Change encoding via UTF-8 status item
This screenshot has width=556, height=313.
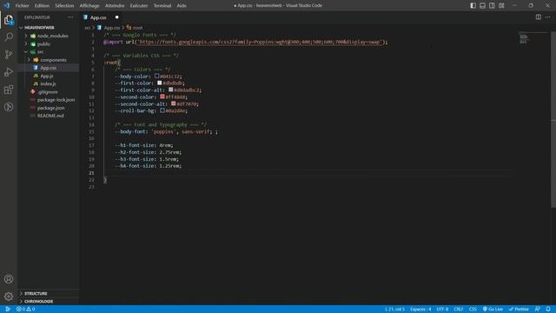(442, 310)
